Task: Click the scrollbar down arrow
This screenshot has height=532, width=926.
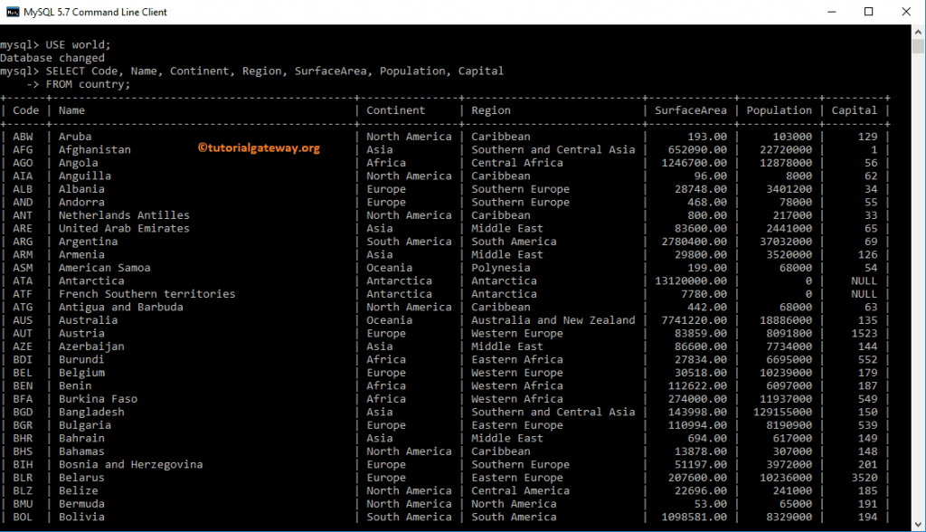Action: (x=918, y=525)
